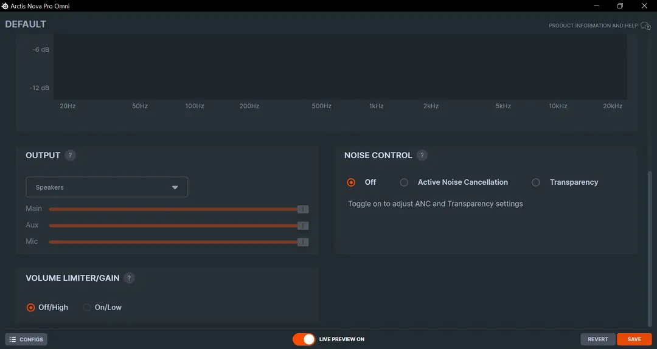Click the SteelSeries app logo icon

point(5,6)
